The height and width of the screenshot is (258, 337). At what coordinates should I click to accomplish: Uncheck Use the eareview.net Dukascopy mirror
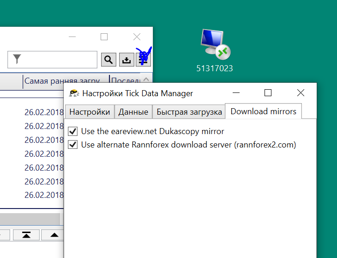point(72,131)
